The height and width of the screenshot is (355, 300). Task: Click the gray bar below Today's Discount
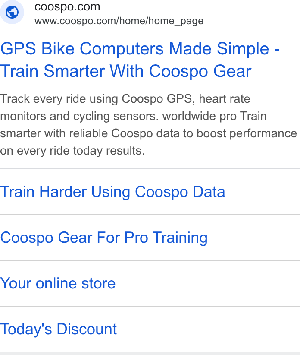click(150, 353)
